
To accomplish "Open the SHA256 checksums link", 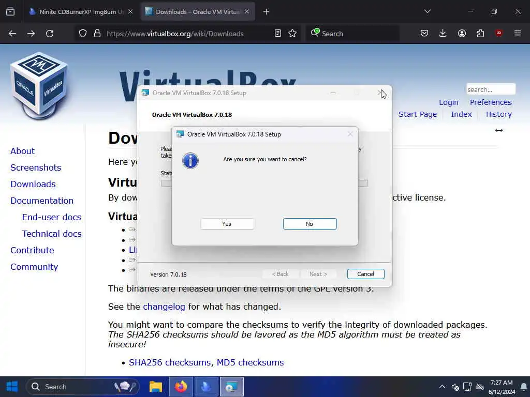I will tap(170, 362).
